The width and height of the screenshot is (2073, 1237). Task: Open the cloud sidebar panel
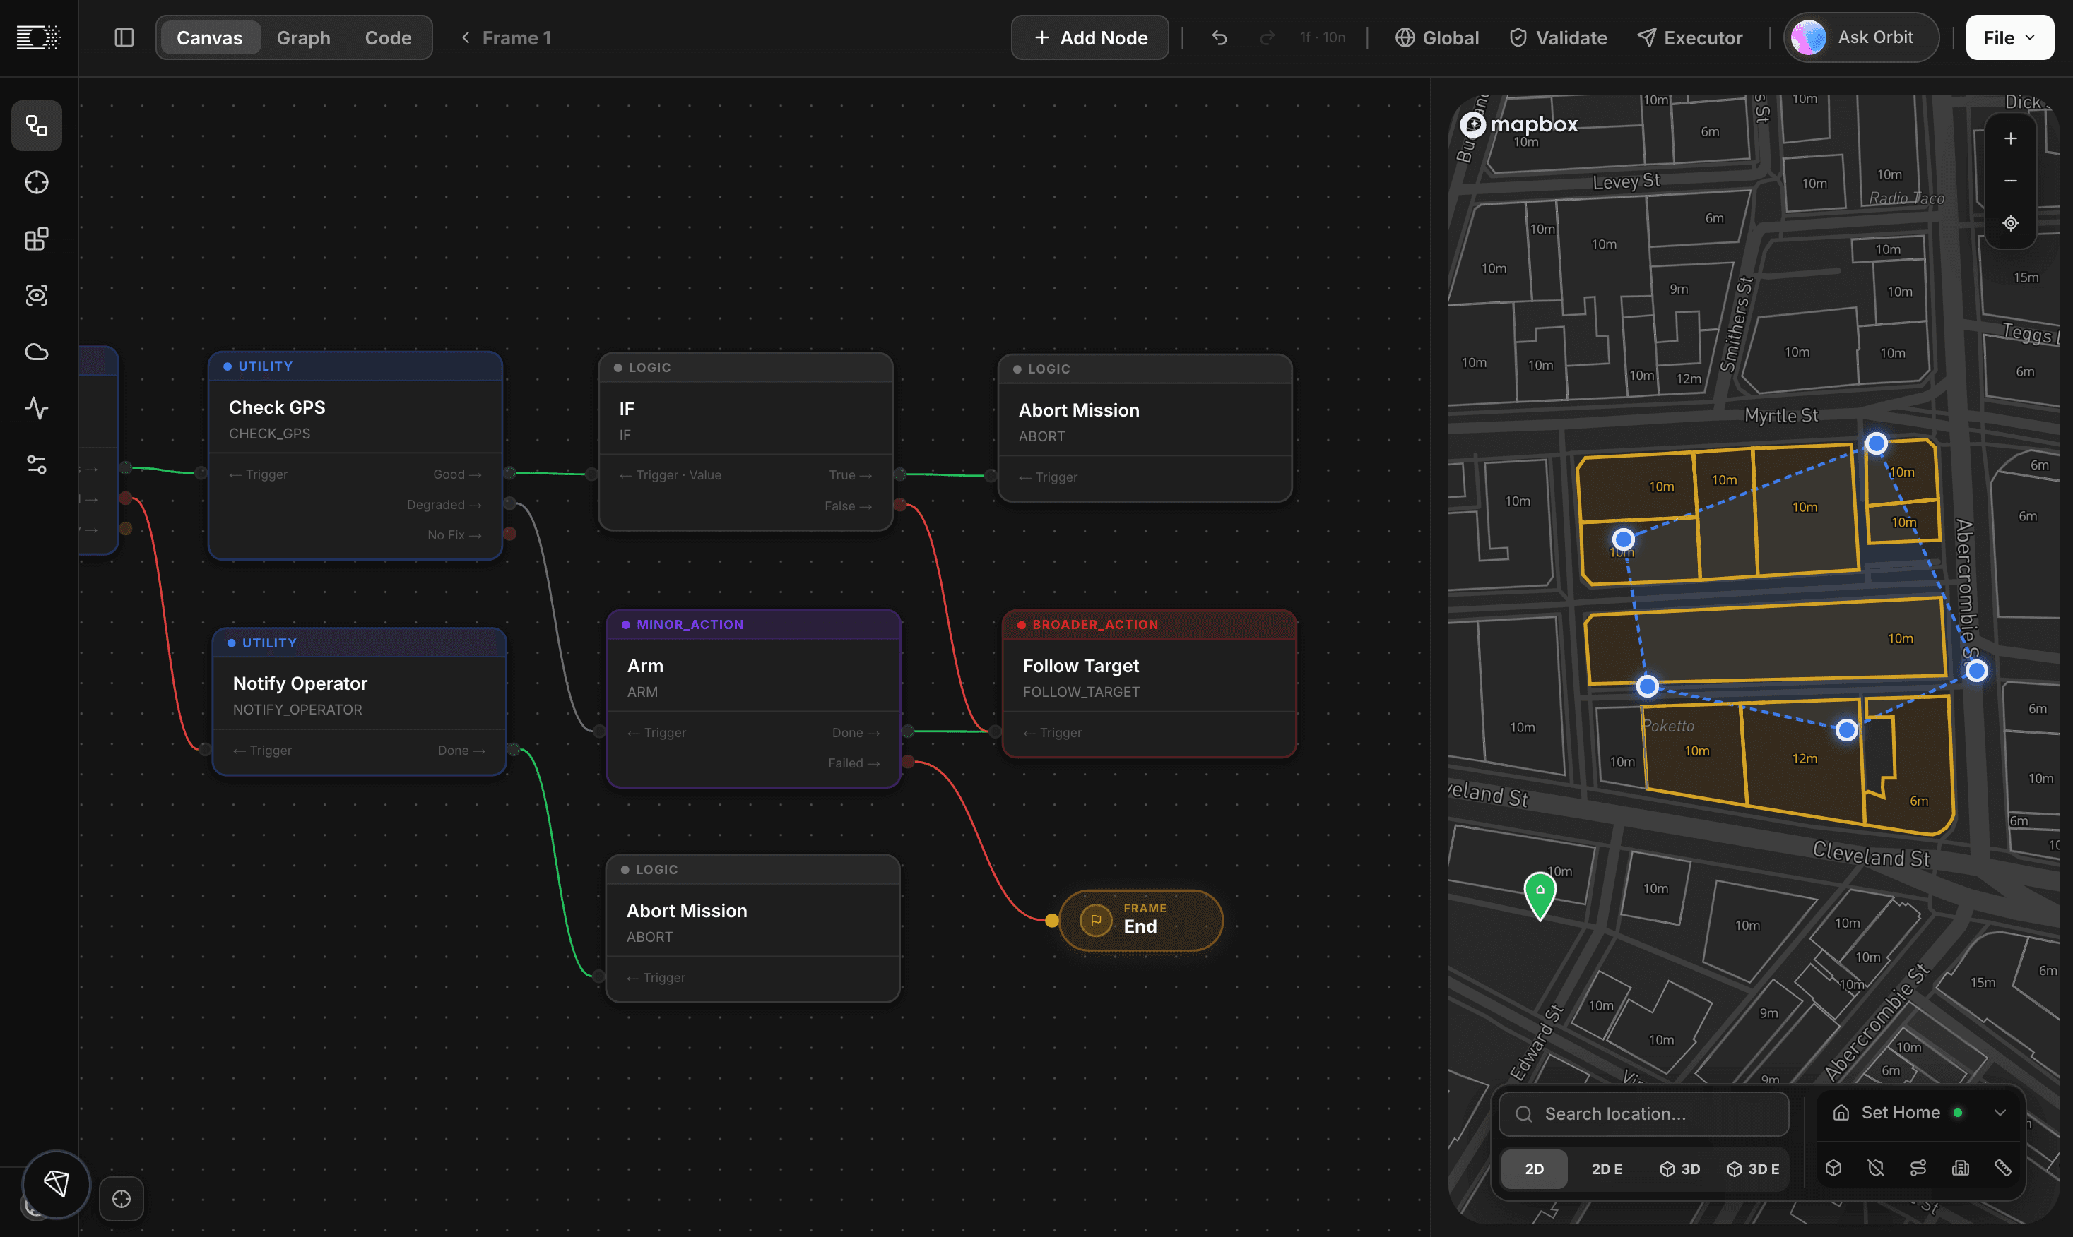37,352
